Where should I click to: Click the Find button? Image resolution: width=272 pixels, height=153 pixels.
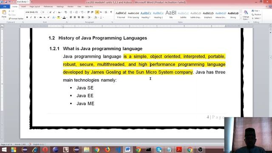[256, 11]
